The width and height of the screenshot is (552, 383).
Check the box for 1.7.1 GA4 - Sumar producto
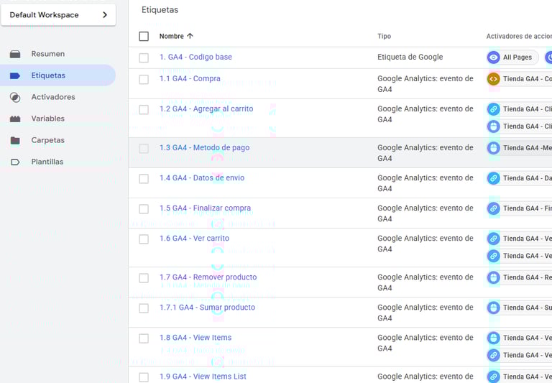144,308
